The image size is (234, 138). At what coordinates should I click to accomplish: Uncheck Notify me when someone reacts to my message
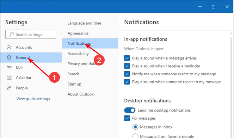[x=127, y=74]
